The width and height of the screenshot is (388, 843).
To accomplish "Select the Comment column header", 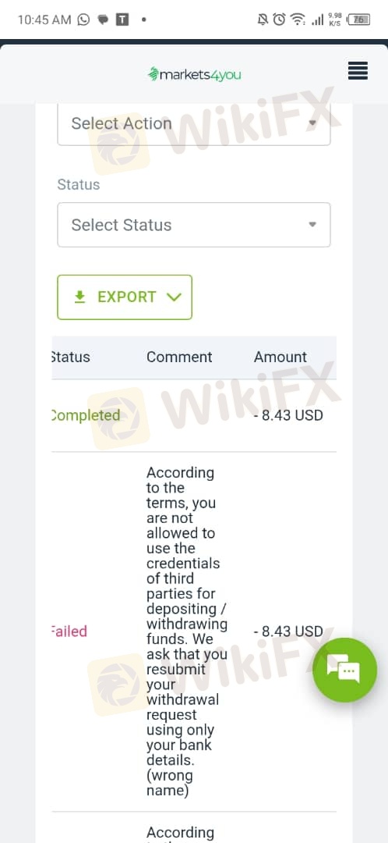I will tap(179, 357).
